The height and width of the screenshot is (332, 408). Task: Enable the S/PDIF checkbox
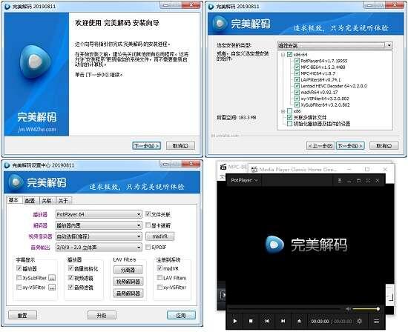pyautogui.click(x=148, y=247)
